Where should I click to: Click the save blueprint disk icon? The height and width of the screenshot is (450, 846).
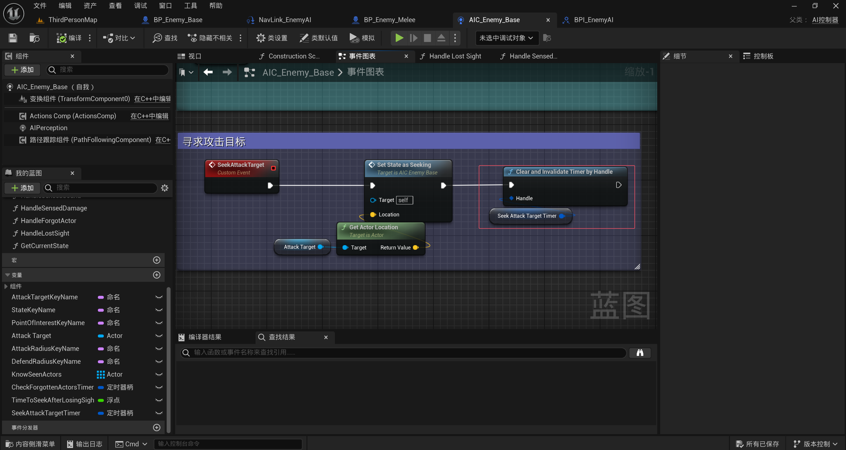[13, 38]
